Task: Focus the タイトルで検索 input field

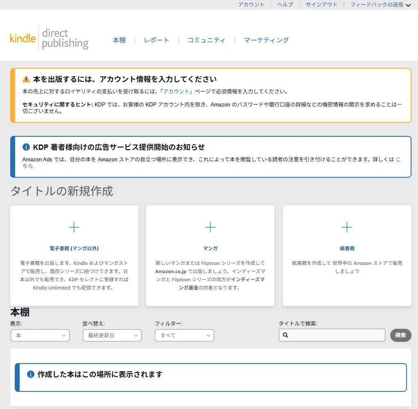Action: (332, 335)
